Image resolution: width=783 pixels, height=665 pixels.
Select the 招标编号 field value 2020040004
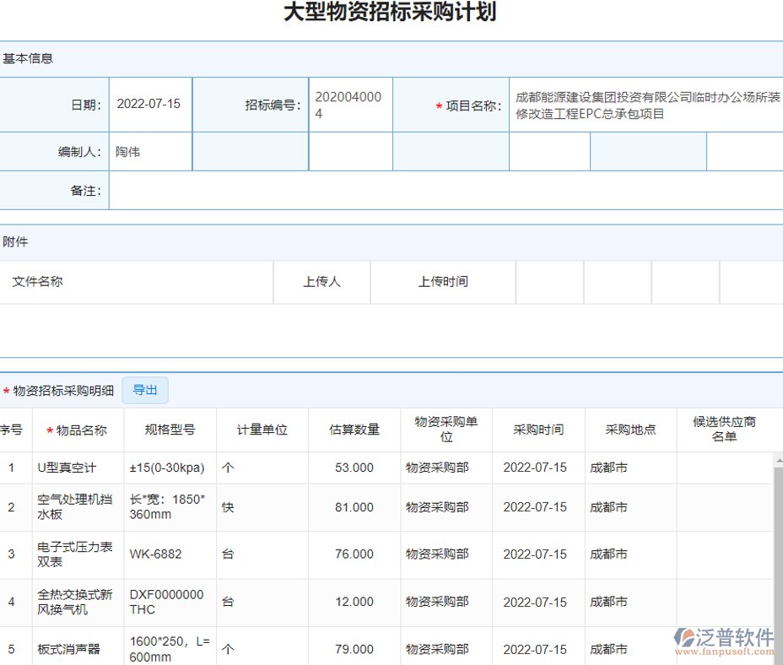pyautogui.click(x=349, y=104)
